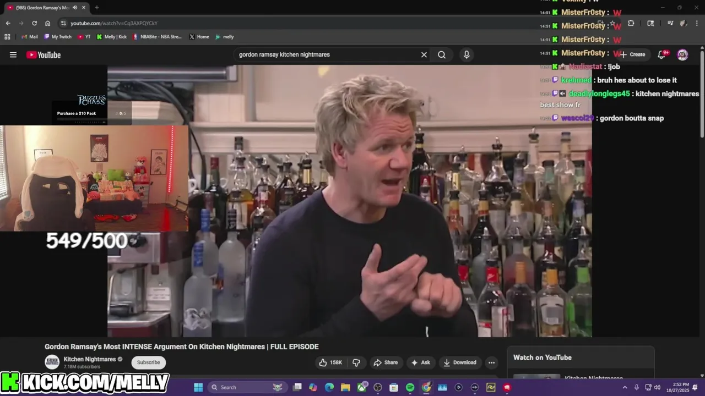Open the browser Extensions puzzle icon
The height and width of the screenshot is (396, 705).
pos(631,23)
